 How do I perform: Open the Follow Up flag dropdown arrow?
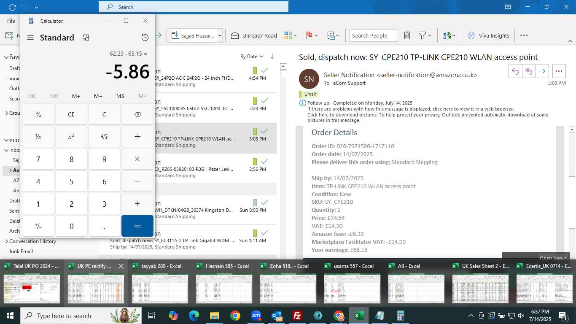(317, 36)
